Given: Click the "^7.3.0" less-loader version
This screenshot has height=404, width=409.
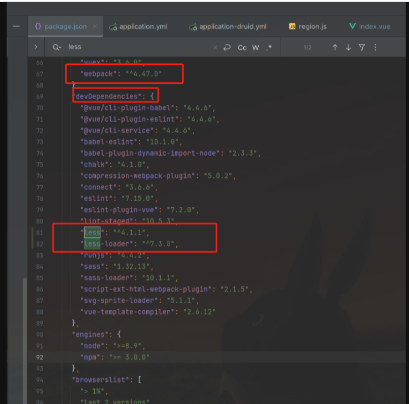Looking at the screenshot, I should tap(159, 244).
